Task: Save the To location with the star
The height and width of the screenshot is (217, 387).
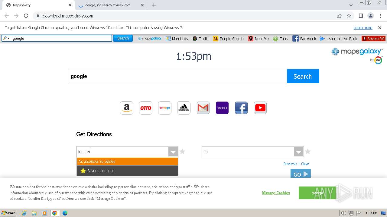Action: (x=308, y=151)
